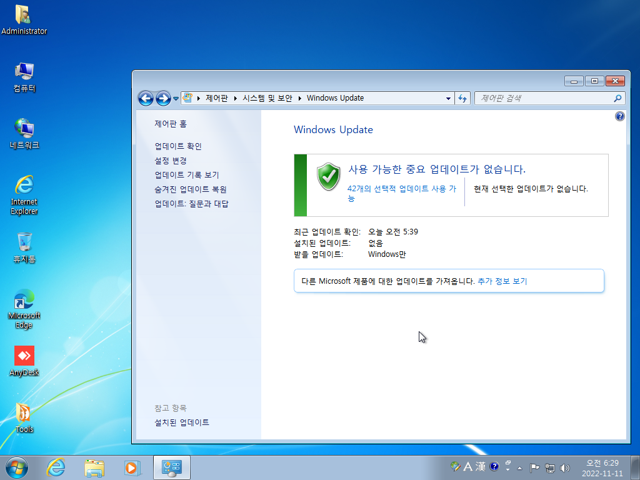Show hidden tray icons arrow
Image resolution: width=640 pixels, height=480 pixels.
click(x=519, y=467)
